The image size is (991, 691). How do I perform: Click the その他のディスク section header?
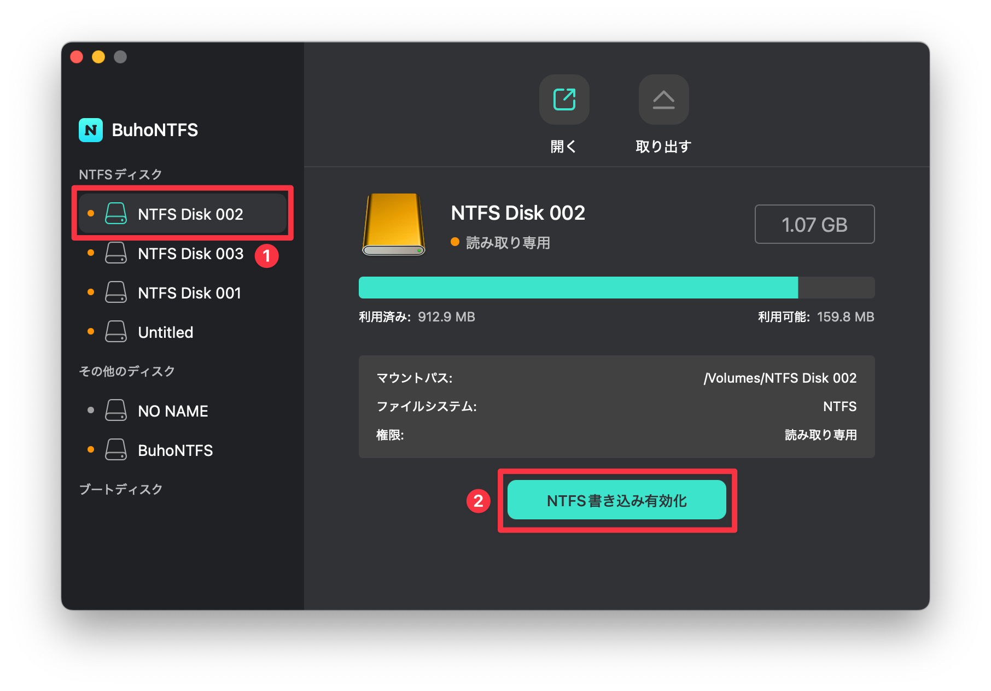(x=127, y=371)
